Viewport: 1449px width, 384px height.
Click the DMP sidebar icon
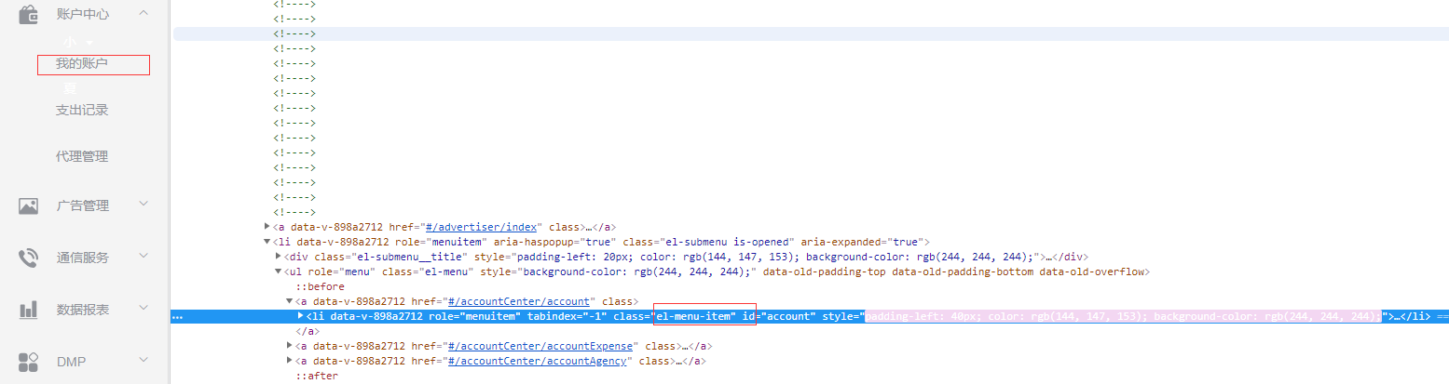[28, 361]
